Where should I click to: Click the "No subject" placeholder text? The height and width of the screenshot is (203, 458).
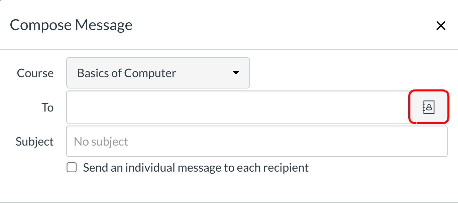(x=101, y=142)
